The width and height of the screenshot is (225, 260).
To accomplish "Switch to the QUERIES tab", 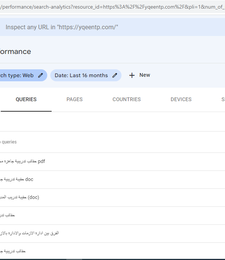I will click(26, 100).
